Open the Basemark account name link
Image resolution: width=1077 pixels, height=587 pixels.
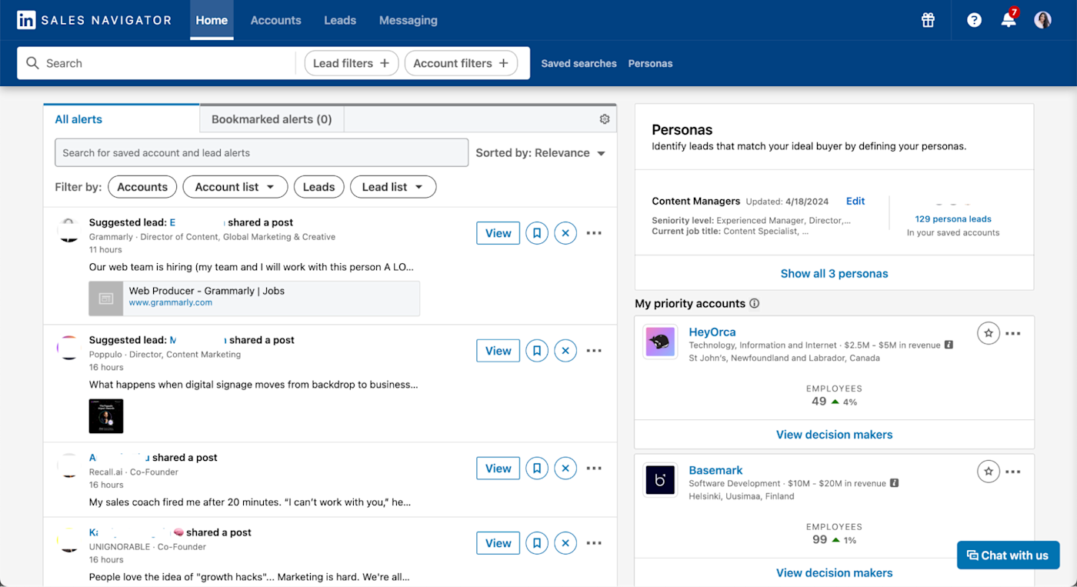(715, 471)
